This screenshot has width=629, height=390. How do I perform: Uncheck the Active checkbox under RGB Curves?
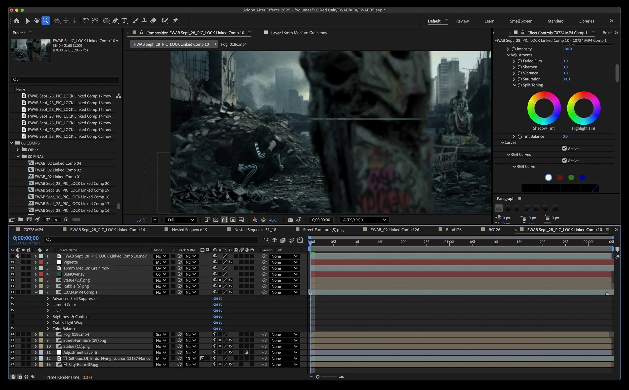[x=565, y=160]
